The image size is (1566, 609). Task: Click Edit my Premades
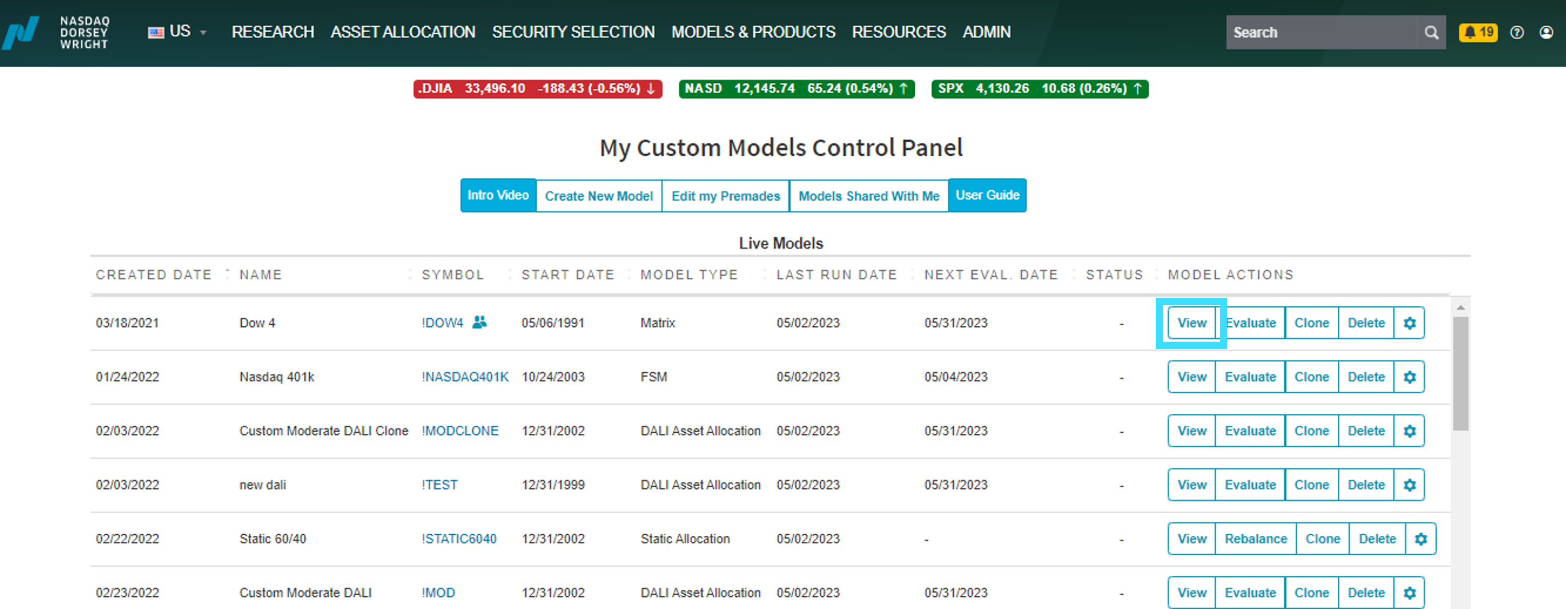coord(725,196)
